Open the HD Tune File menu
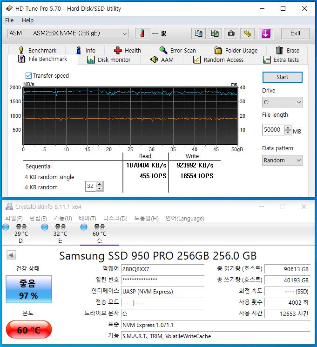The height and width of the screenshot is (347, 317). pyautogui.click(x=9, y=20)
